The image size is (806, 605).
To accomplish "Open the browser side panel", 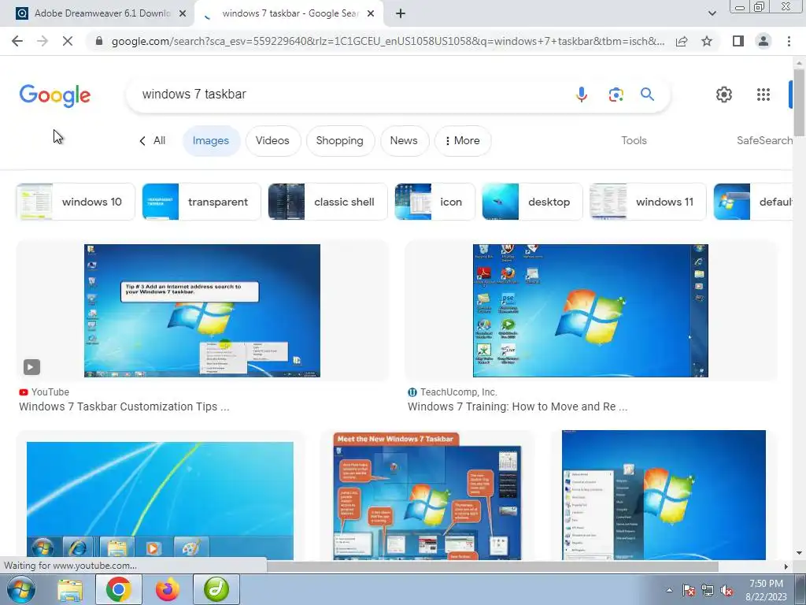I will click(x=738, y=41).
